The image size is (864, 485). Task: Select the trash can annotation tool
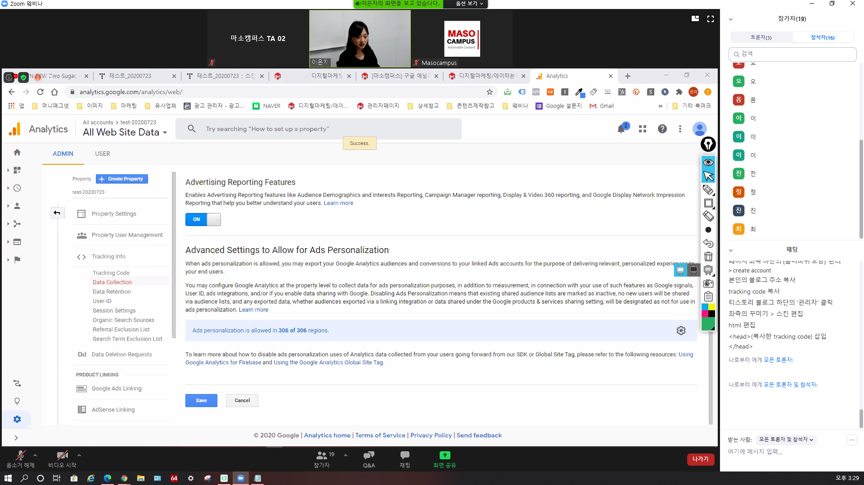pyautogui.click(x=708, y=257)
